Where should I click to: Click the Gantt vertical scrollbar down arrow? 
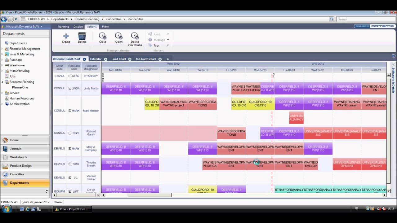coord(388,191)
